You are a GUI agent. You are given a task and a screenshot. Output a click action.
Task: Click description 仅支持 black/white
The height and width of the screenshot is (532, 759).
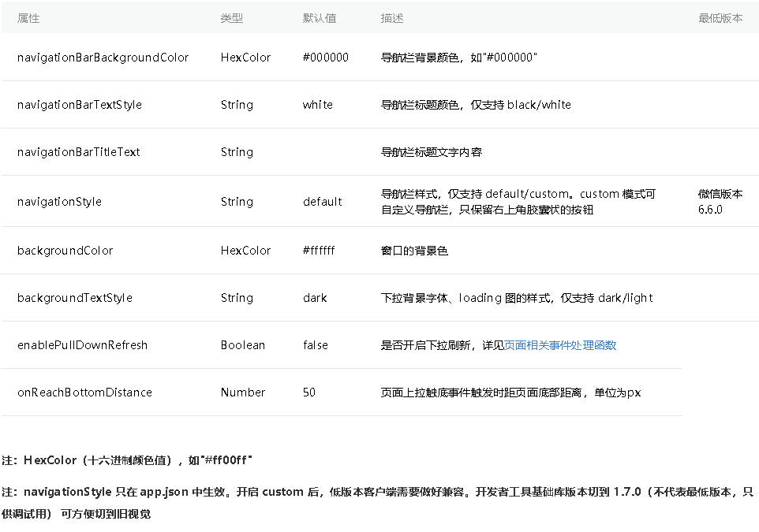point(521,105)
